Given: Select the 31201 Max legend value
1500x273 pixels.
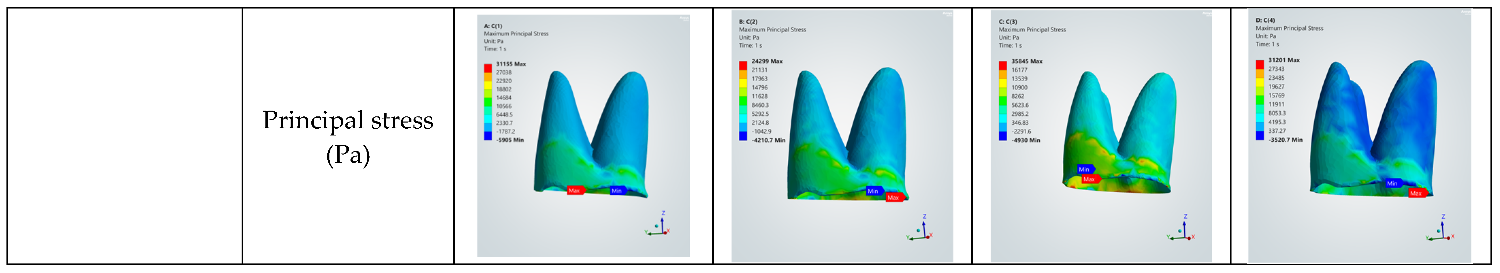Looking at the screenshot, I should point(1284,60).
